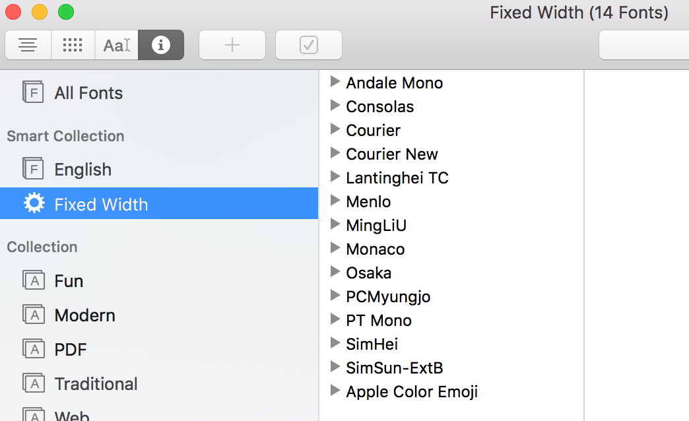Viewport: 689px width, 421px height.
Task: Click the add font plus button
Action: pyautogui.click(x=232, y=46)
